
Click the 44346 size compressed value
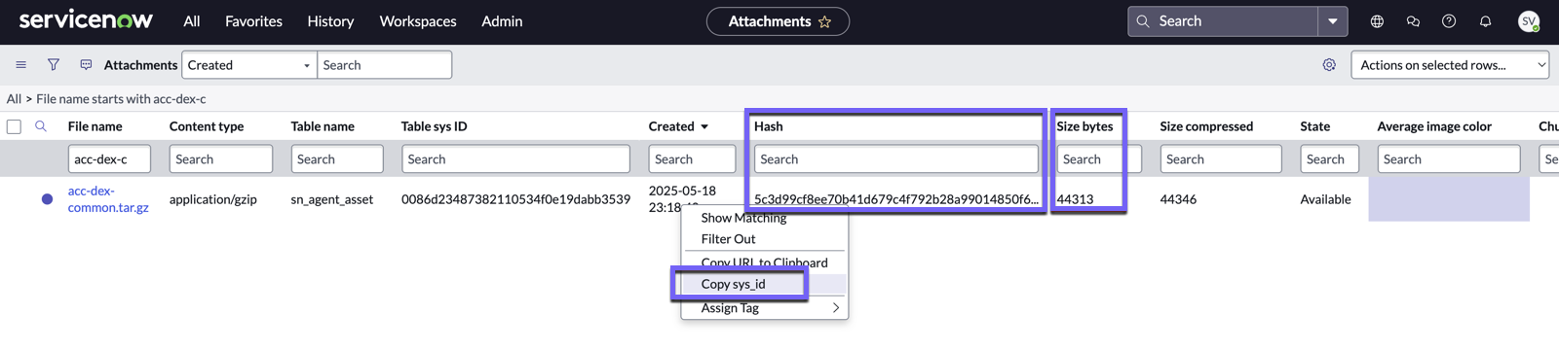tap(1178, 199)
